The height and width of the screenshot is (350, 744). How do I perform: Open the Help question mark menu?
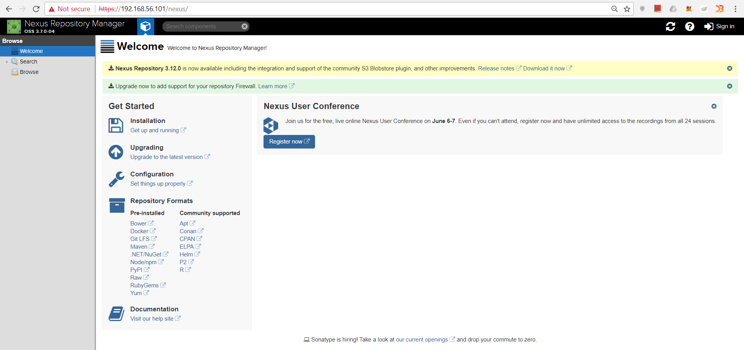coord(689,26)
